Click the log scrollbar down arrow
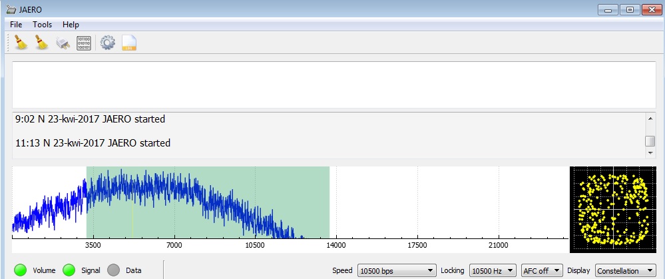The width and height of the screenshot is (665, 279). pos(650,152)
